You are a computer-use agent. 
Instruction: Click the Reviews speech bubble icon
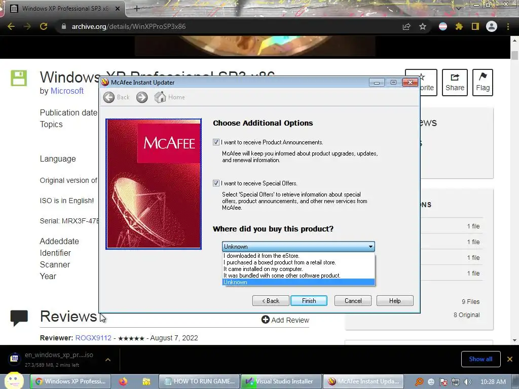point(19,318)
